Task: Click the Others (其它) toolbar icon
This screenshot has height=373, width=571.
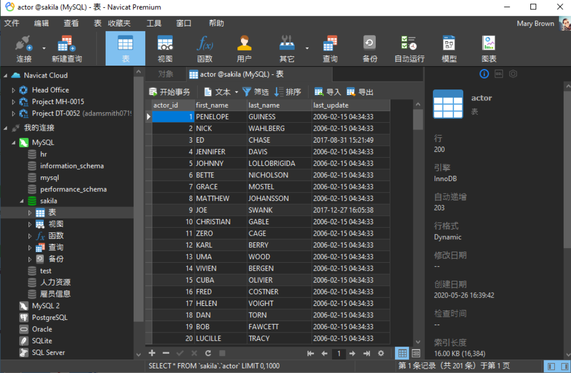Action: (287, 48)
